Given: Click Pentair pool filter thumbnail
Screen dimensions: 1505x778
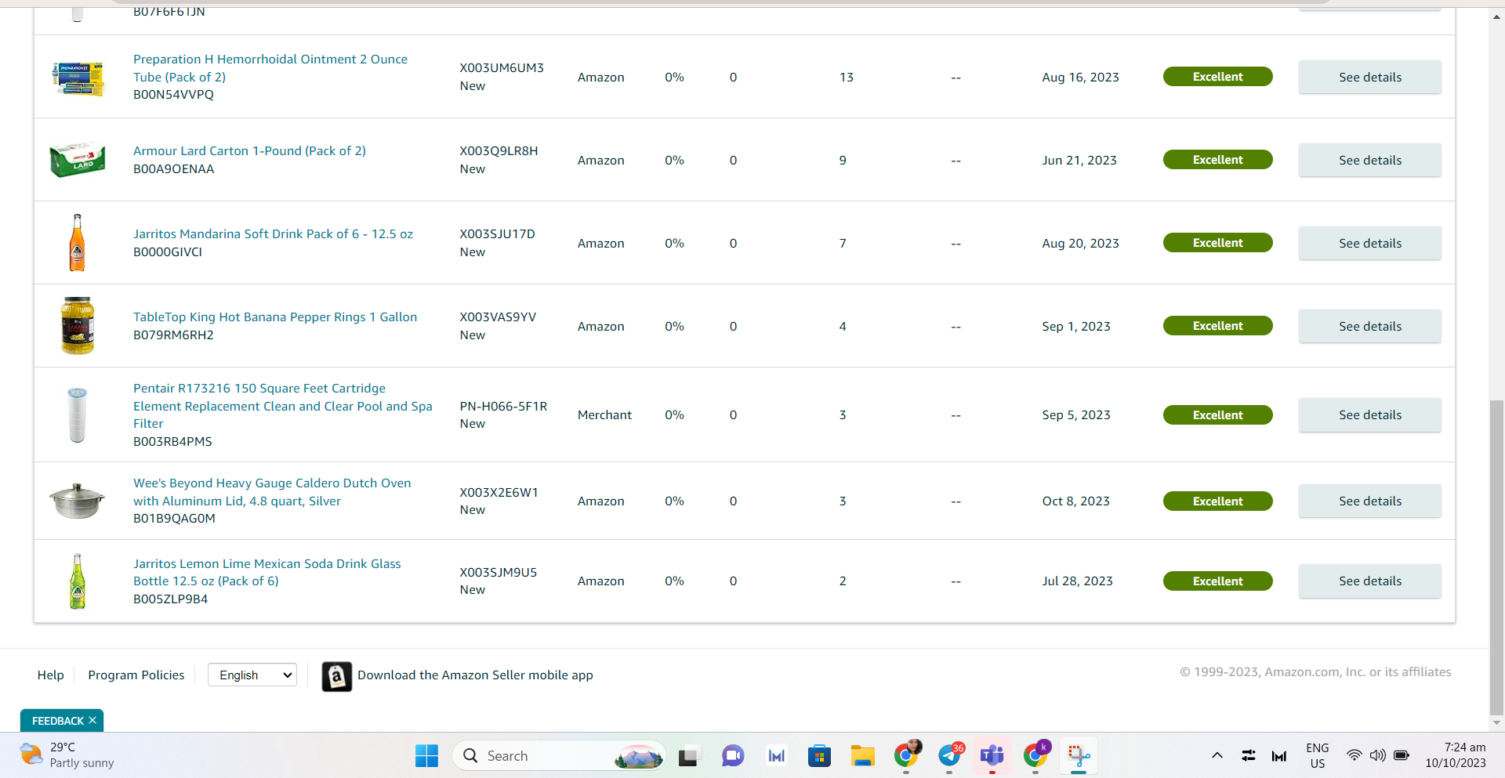Looking at the screenshot, I should (x=77, y=414).
